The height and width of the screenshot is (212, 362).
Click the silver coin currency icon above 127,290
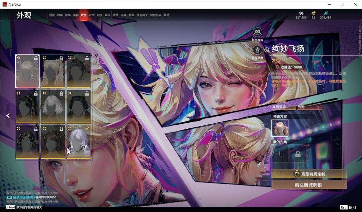[x=301, y=13]
